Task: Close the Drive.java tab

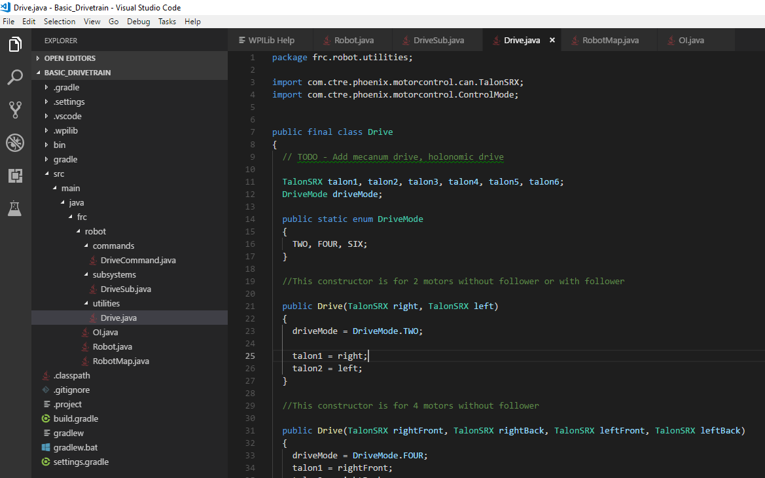Action: (x=552, y=39)
